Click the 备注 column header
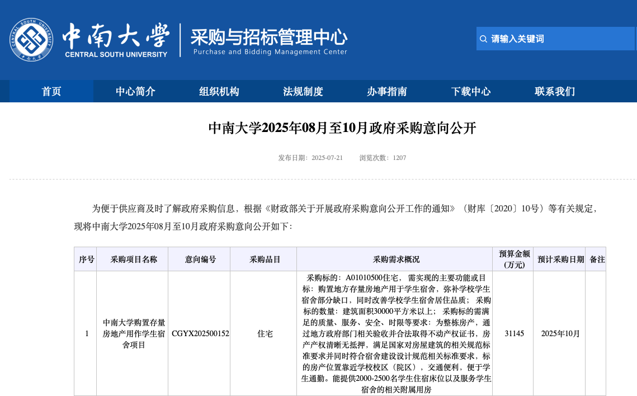 [597, 259]
